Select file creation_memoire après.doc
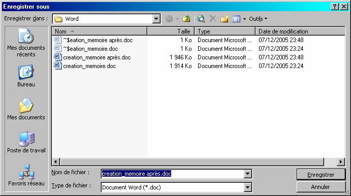 click(97, 57)
